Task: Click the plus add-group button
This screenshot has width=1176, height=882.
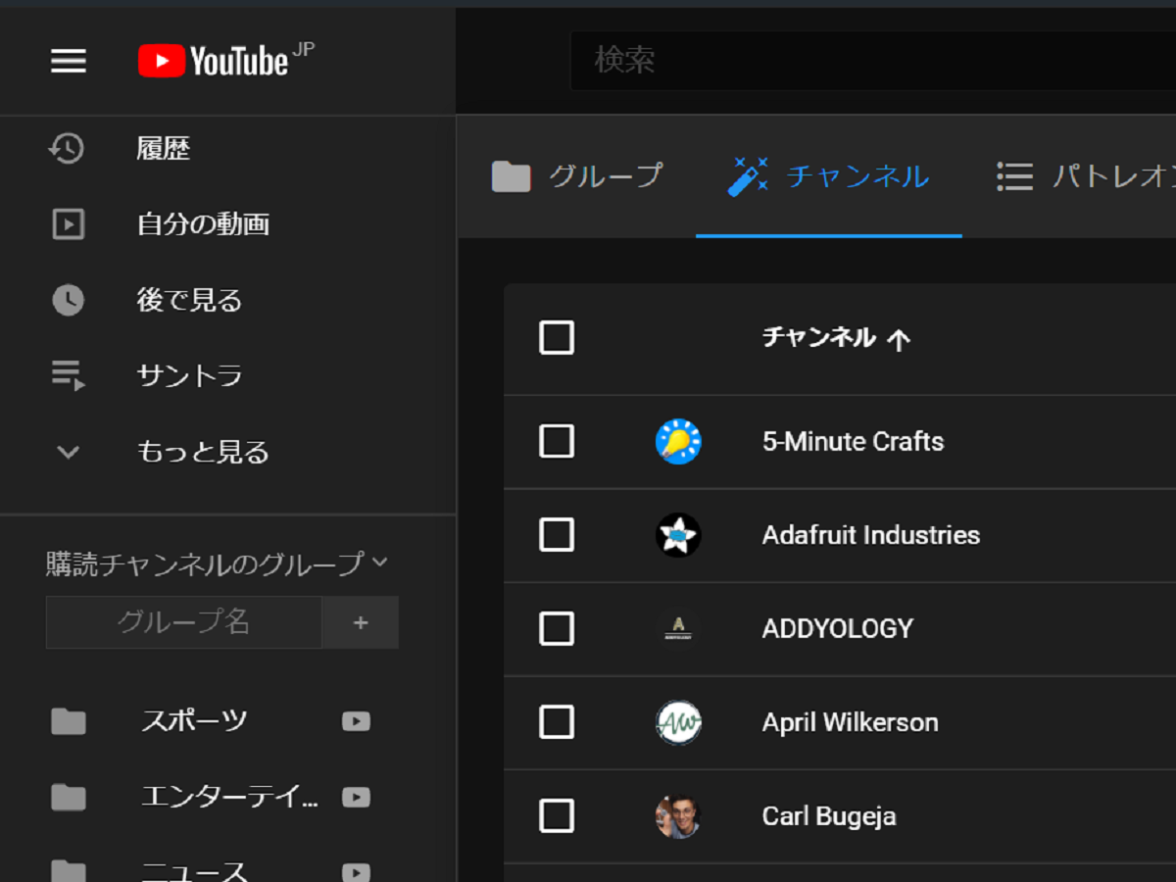Action: (361, 622)
